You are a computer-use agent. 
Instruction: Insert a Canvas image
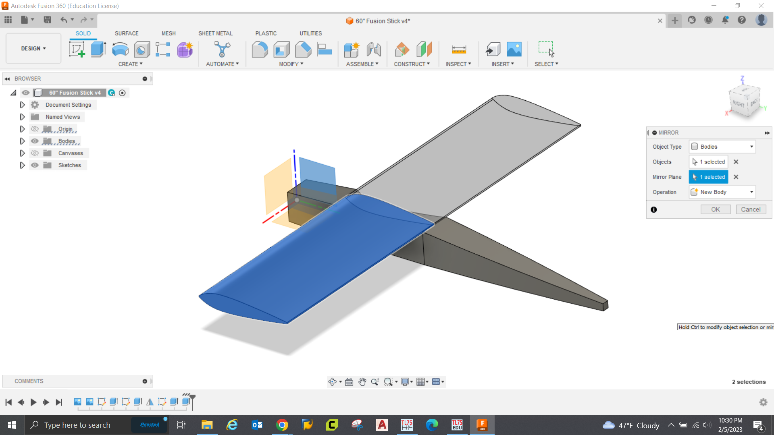point(513,49)
